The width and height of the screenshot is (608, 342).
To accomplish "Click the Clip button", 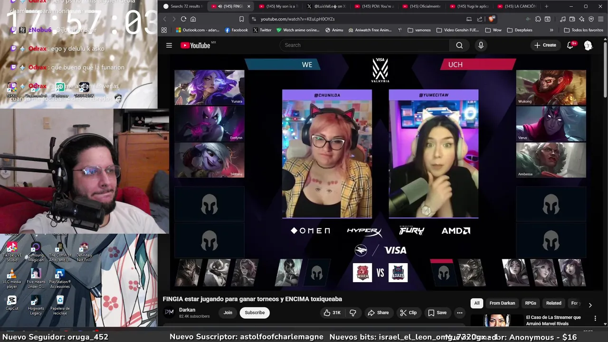I will coord(408,313).
